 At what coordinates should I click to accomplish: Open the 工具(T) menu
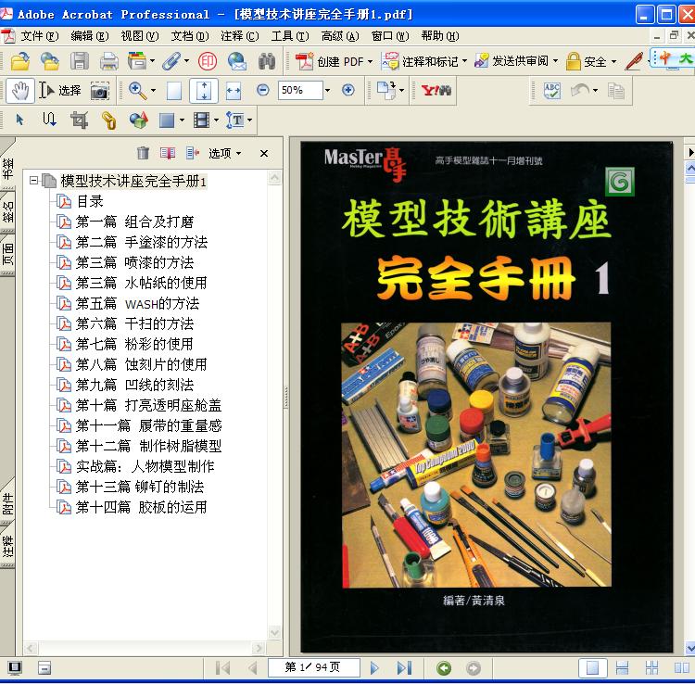tap(290, 36)
